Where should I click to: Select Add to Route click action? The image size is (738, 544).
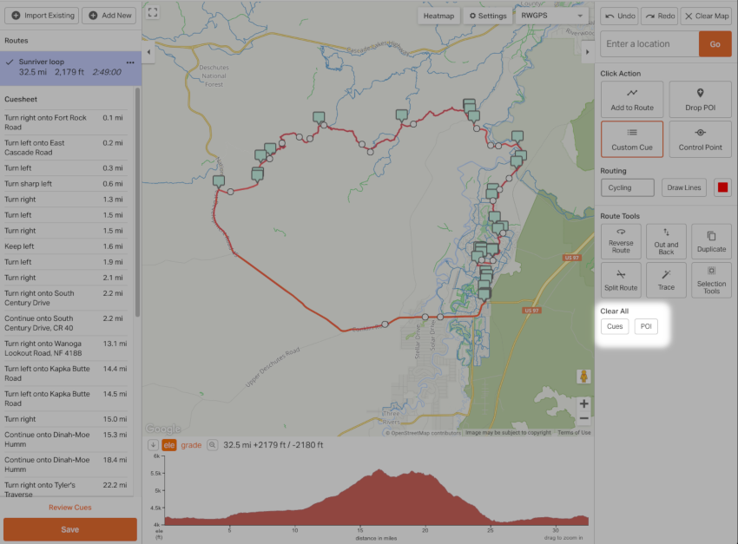pos(632,99)
